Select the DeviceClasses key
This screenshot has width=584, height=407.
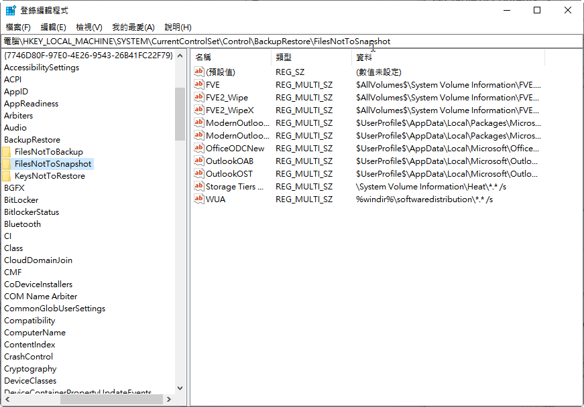30,381
